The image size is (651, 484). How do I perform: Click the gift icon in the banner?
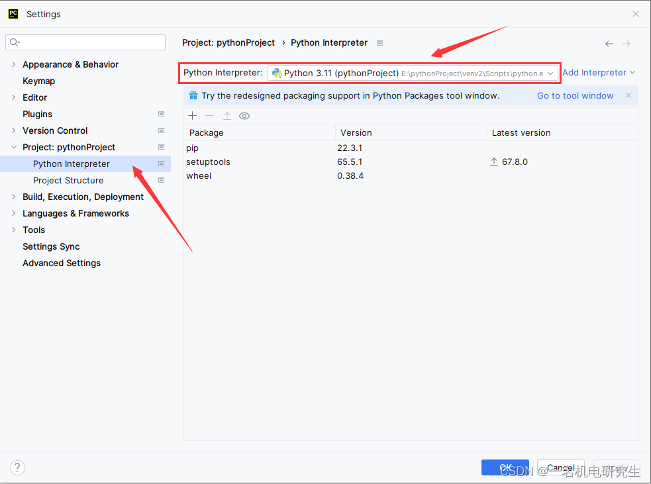(x=193, y=95)
